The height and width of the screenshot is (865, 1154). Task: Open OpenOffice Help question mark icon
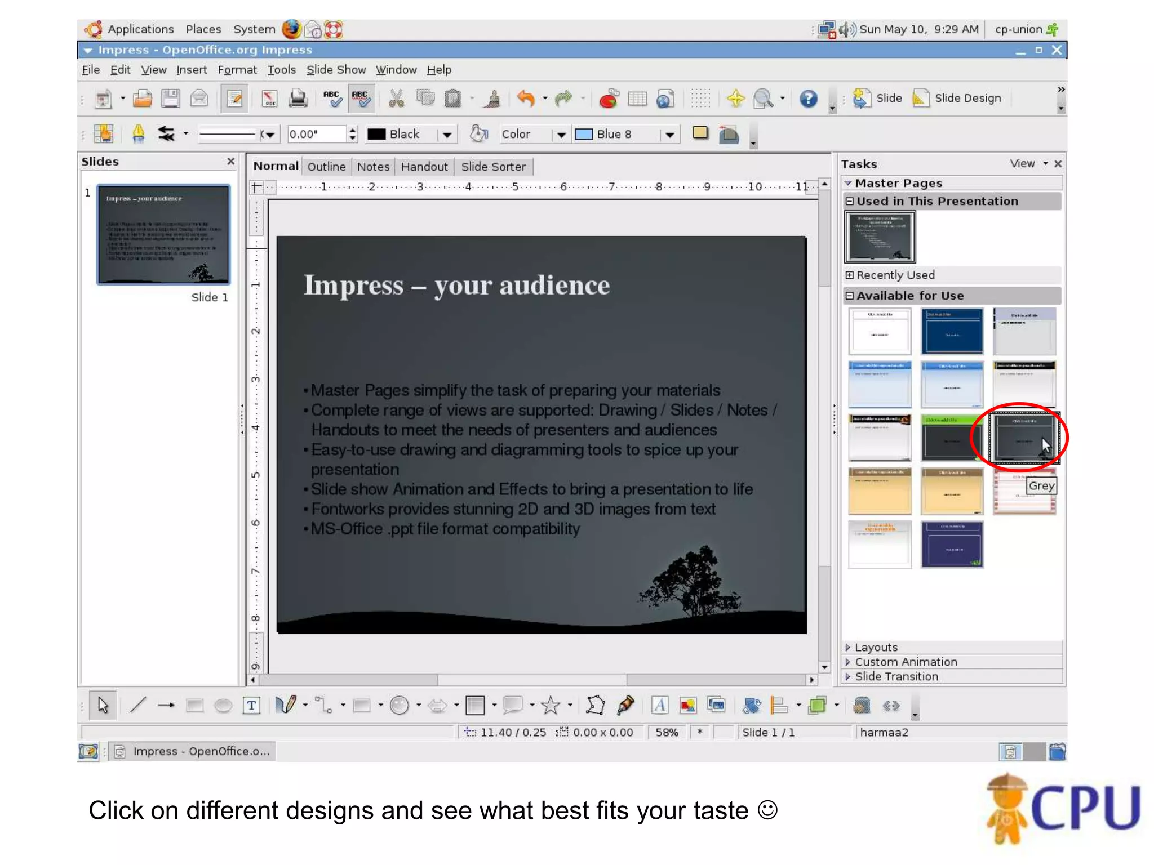809,99
